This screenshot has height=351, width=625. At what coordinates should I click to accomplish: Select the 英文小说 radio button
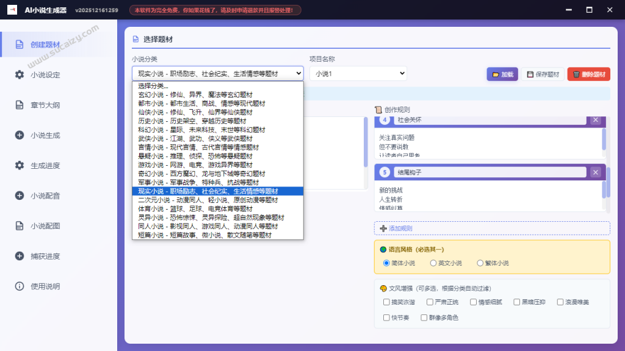[x=433, y=263]
